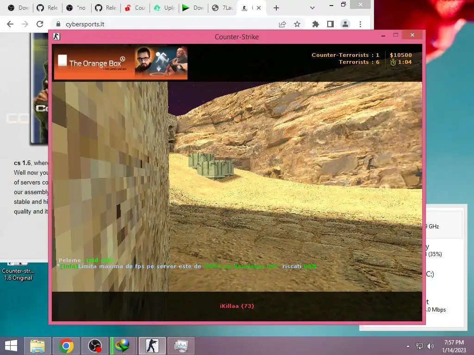This screenshot has height=355, width=474.
Task: Click the volume speaker tray icon
Action: click(x=430, y=346)
